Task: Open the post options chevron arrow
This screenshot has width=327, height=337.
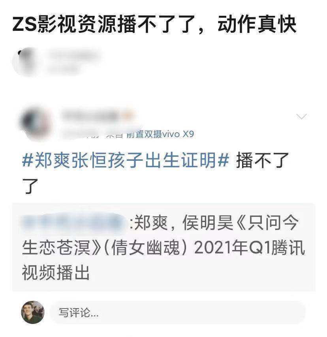Action: coord(301,117)
